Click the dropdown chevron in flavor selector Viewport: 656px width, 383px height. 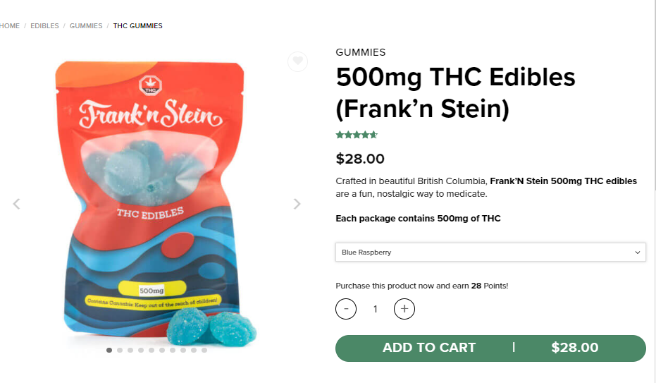(x=637, y=253)
